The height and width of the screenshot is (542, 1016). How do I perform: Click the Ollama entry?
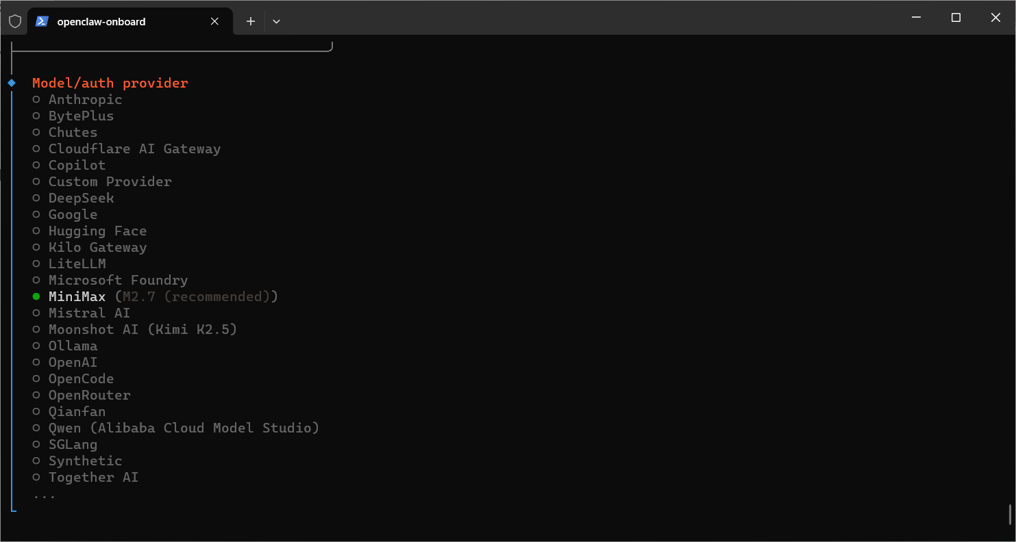click(x=65, y=346)
